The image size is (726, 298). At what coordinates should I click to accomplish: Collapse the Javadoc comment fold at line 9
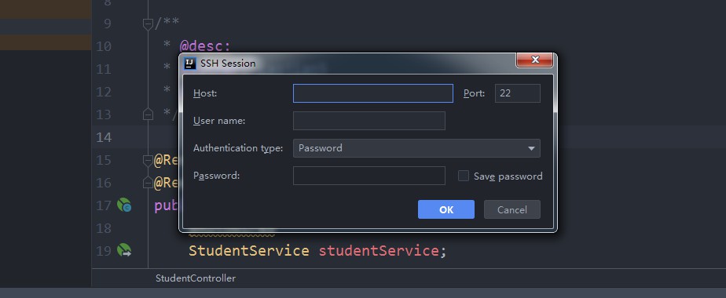[x=148, y=24]
